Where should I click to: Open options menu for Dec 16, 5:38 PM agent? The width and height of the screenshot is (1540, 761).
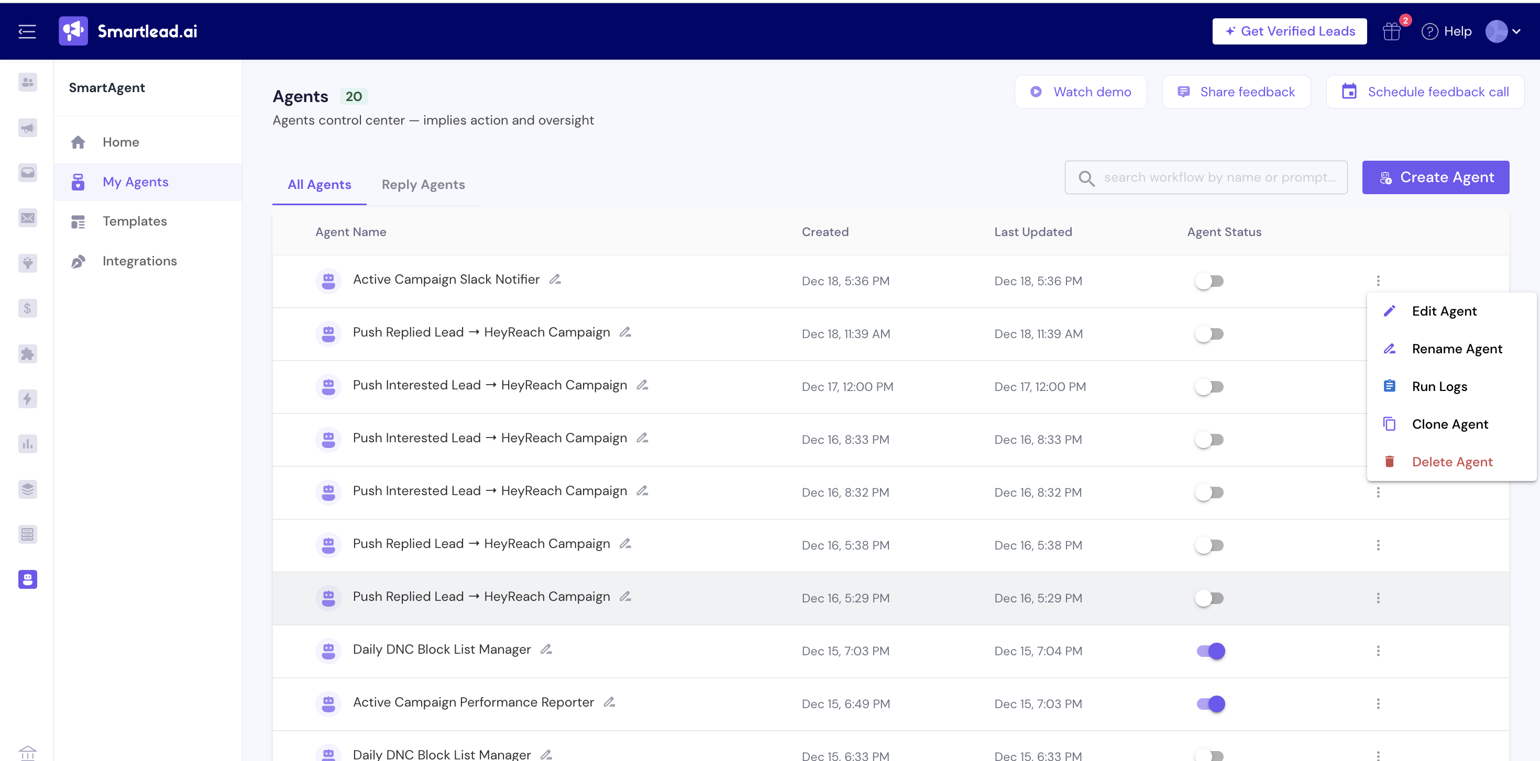tap(1378, 545)
